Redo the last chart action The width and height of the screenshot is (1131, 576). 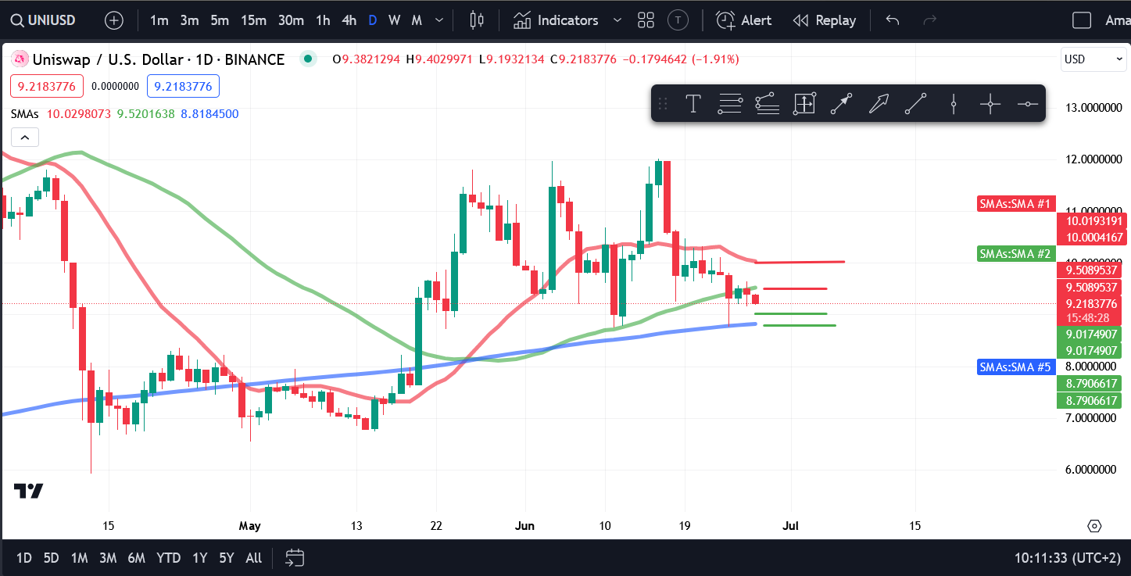click(x=929, y=20)
